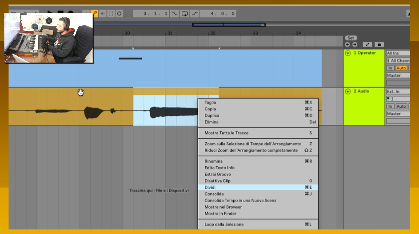Click the Punch-Out switch icon
The height and width of the screenshot is (234, 419).
point(195,14)
